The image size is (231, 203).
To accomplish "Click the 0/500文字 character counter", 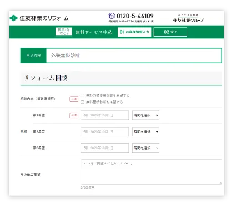I will pyautogui.click(x=87, y=187).
